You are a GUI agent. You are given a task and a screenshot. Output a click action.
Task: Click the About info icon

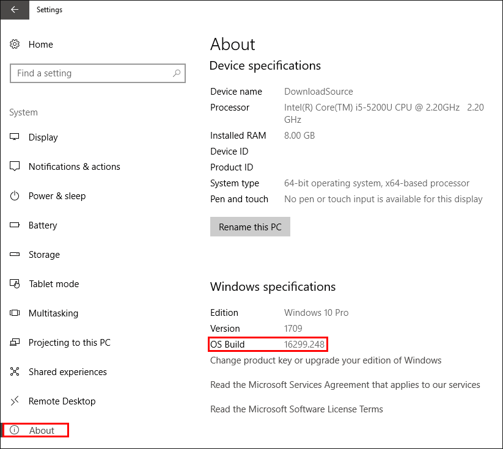click(x=15, y=430)
